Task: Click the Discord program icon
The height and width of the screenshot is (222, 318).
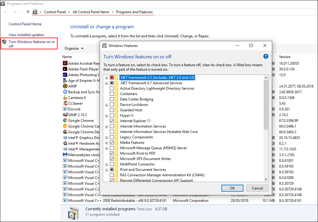Action: pyautogui.click(x=65, y=109)
